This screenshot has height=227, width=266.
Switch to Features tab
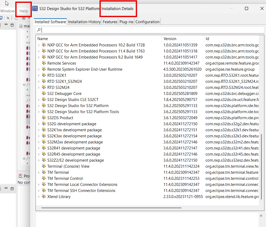point(110,22)
